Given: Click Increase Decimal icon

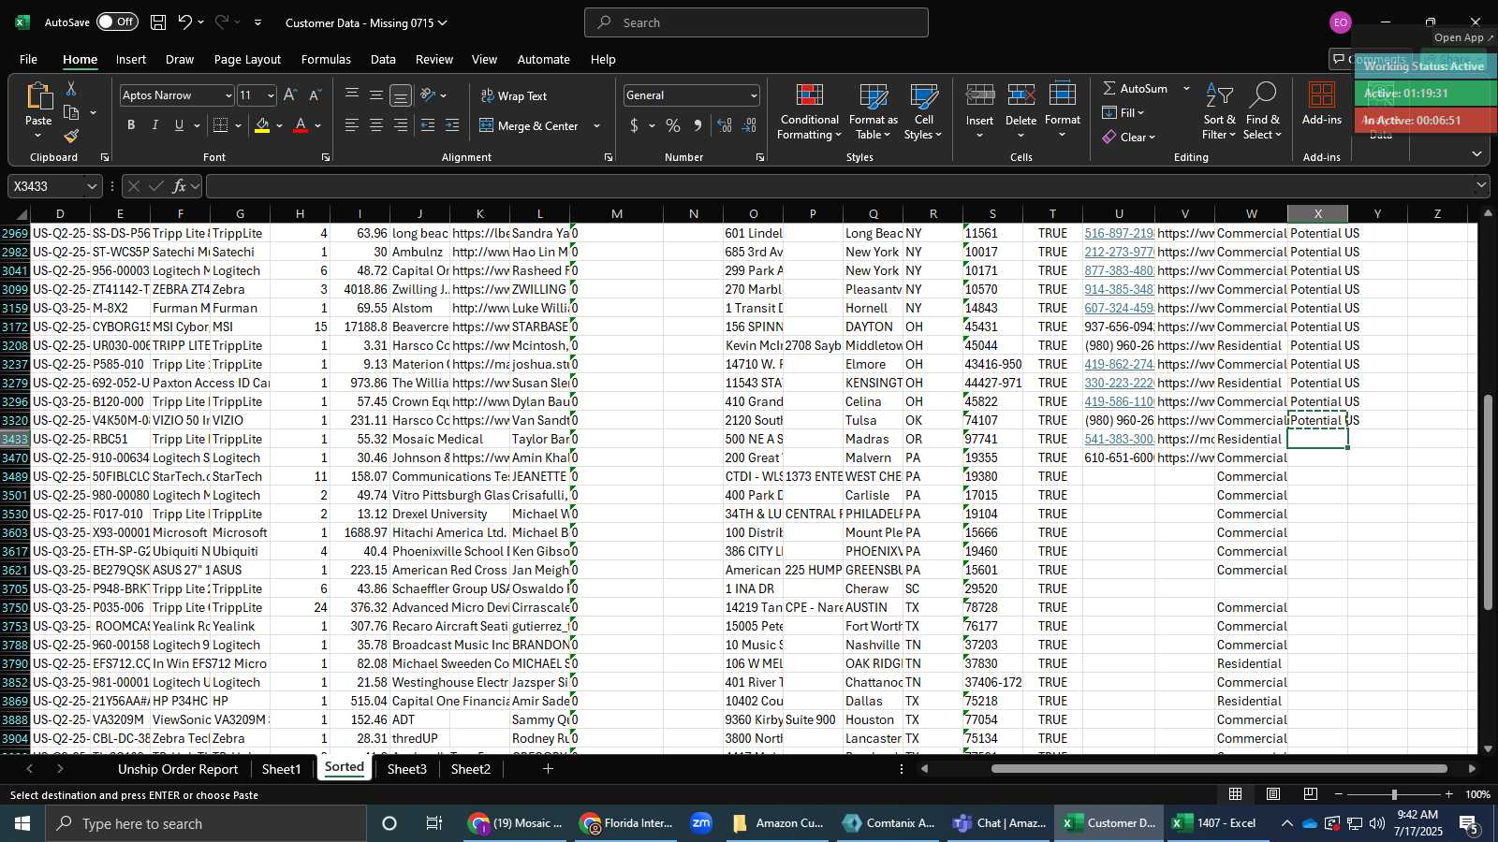Looking at the screenshot, I should 725,125.
